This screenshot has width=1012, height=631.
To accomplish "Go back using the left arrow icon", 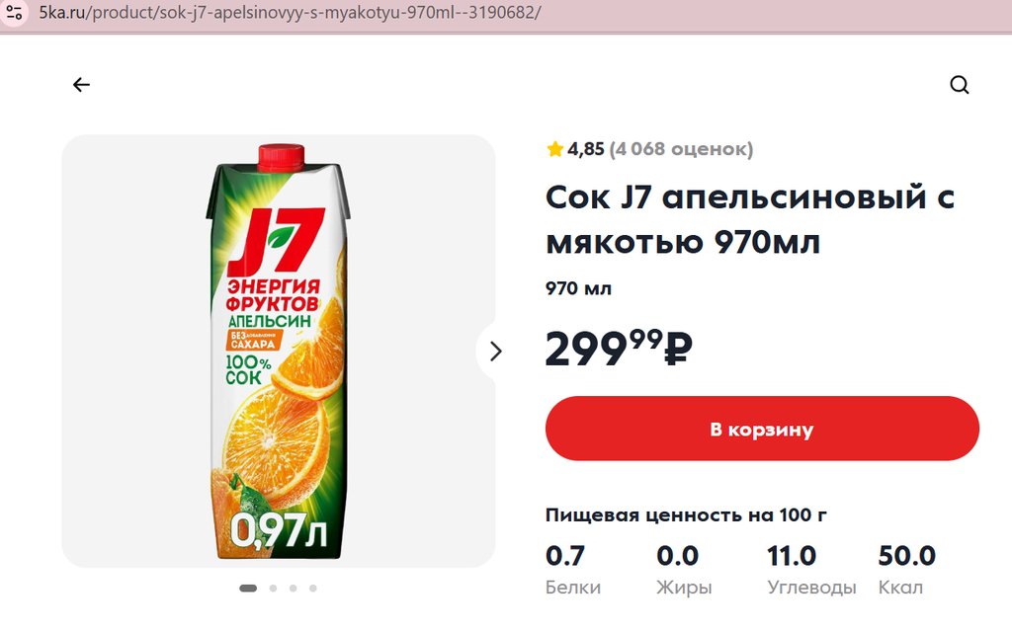I will [x=81, y=85].
